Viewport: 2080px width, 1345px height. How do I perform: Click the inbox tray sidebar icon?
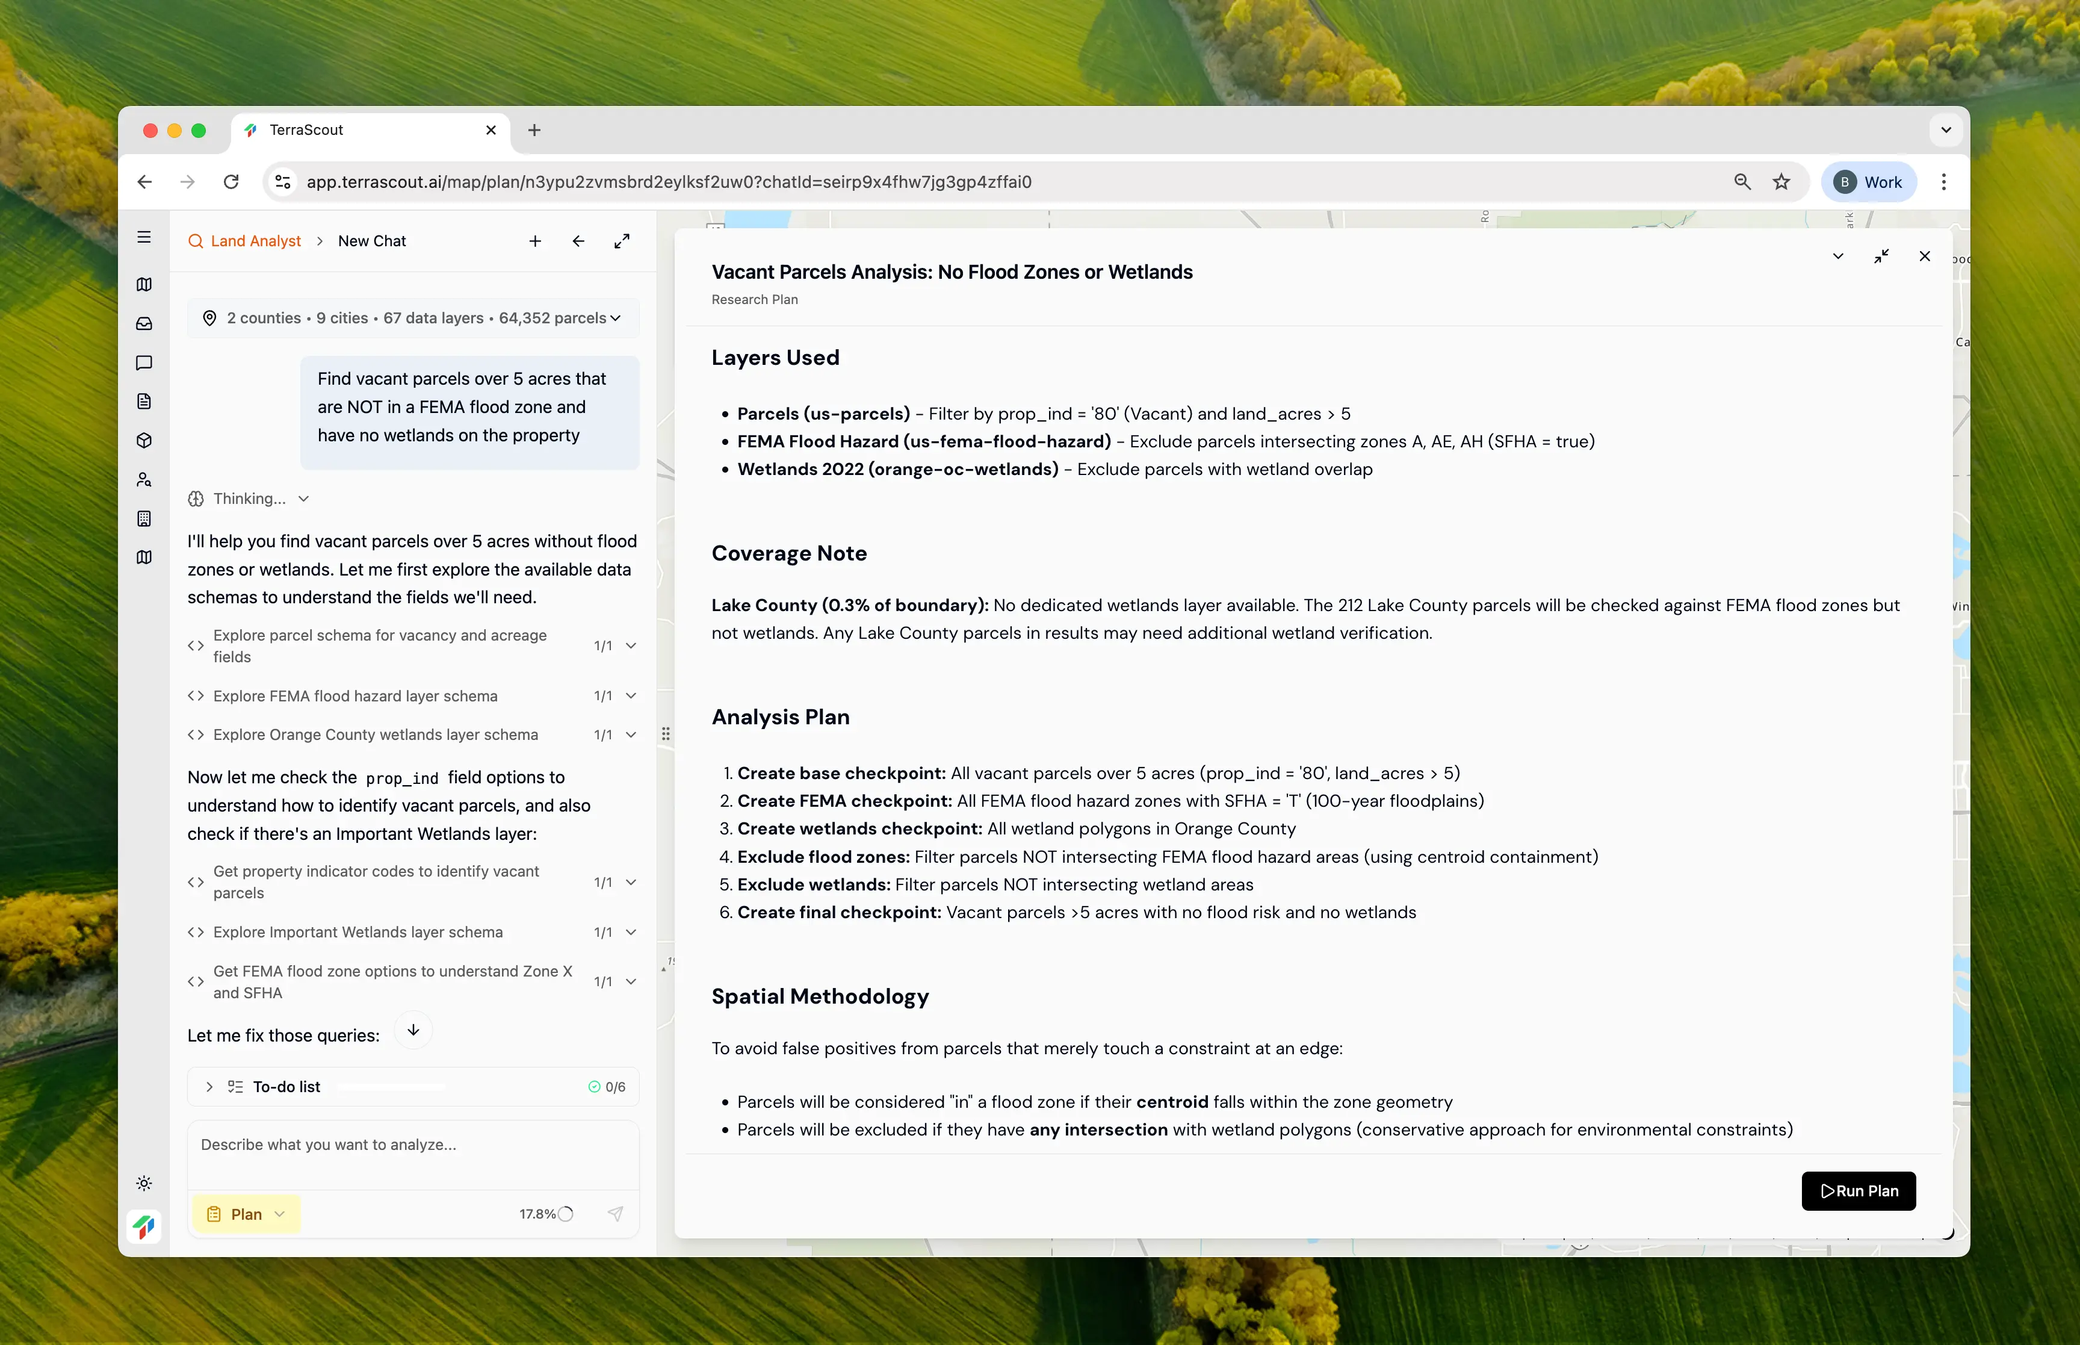click(144, 323)
